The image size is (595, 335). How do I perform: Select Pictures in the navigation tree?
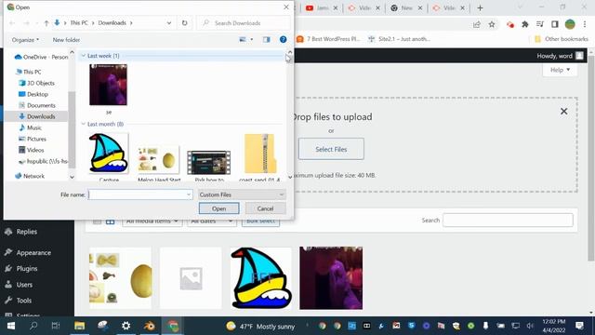(36, 139)
